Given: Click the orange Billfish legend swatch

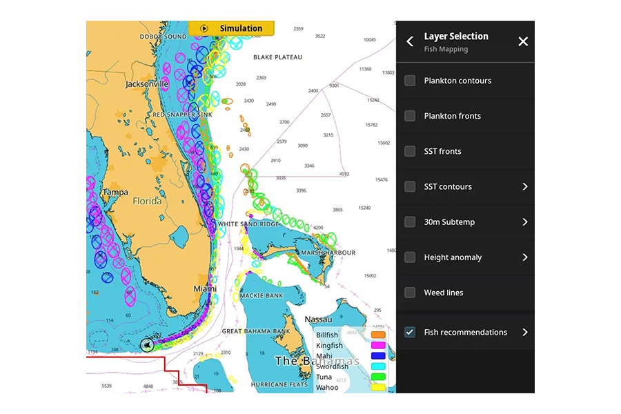Looking at the screenshot, I should click(x=378, y=335).
